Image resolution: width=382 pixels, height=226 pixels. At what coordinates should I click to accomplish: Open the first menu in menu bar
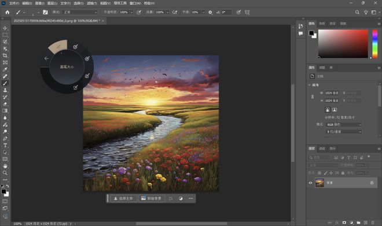[14, 3]
